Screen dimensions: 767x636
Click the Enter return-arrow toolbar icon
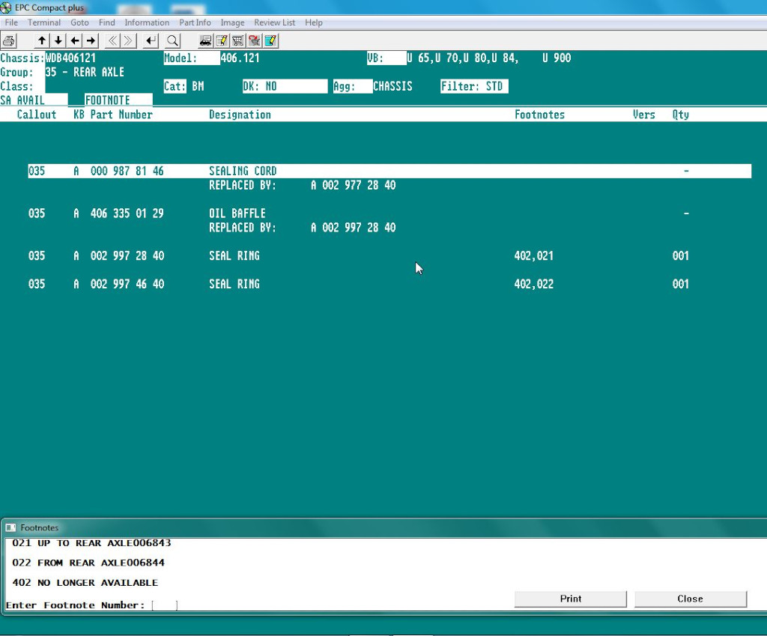(151, 40)
